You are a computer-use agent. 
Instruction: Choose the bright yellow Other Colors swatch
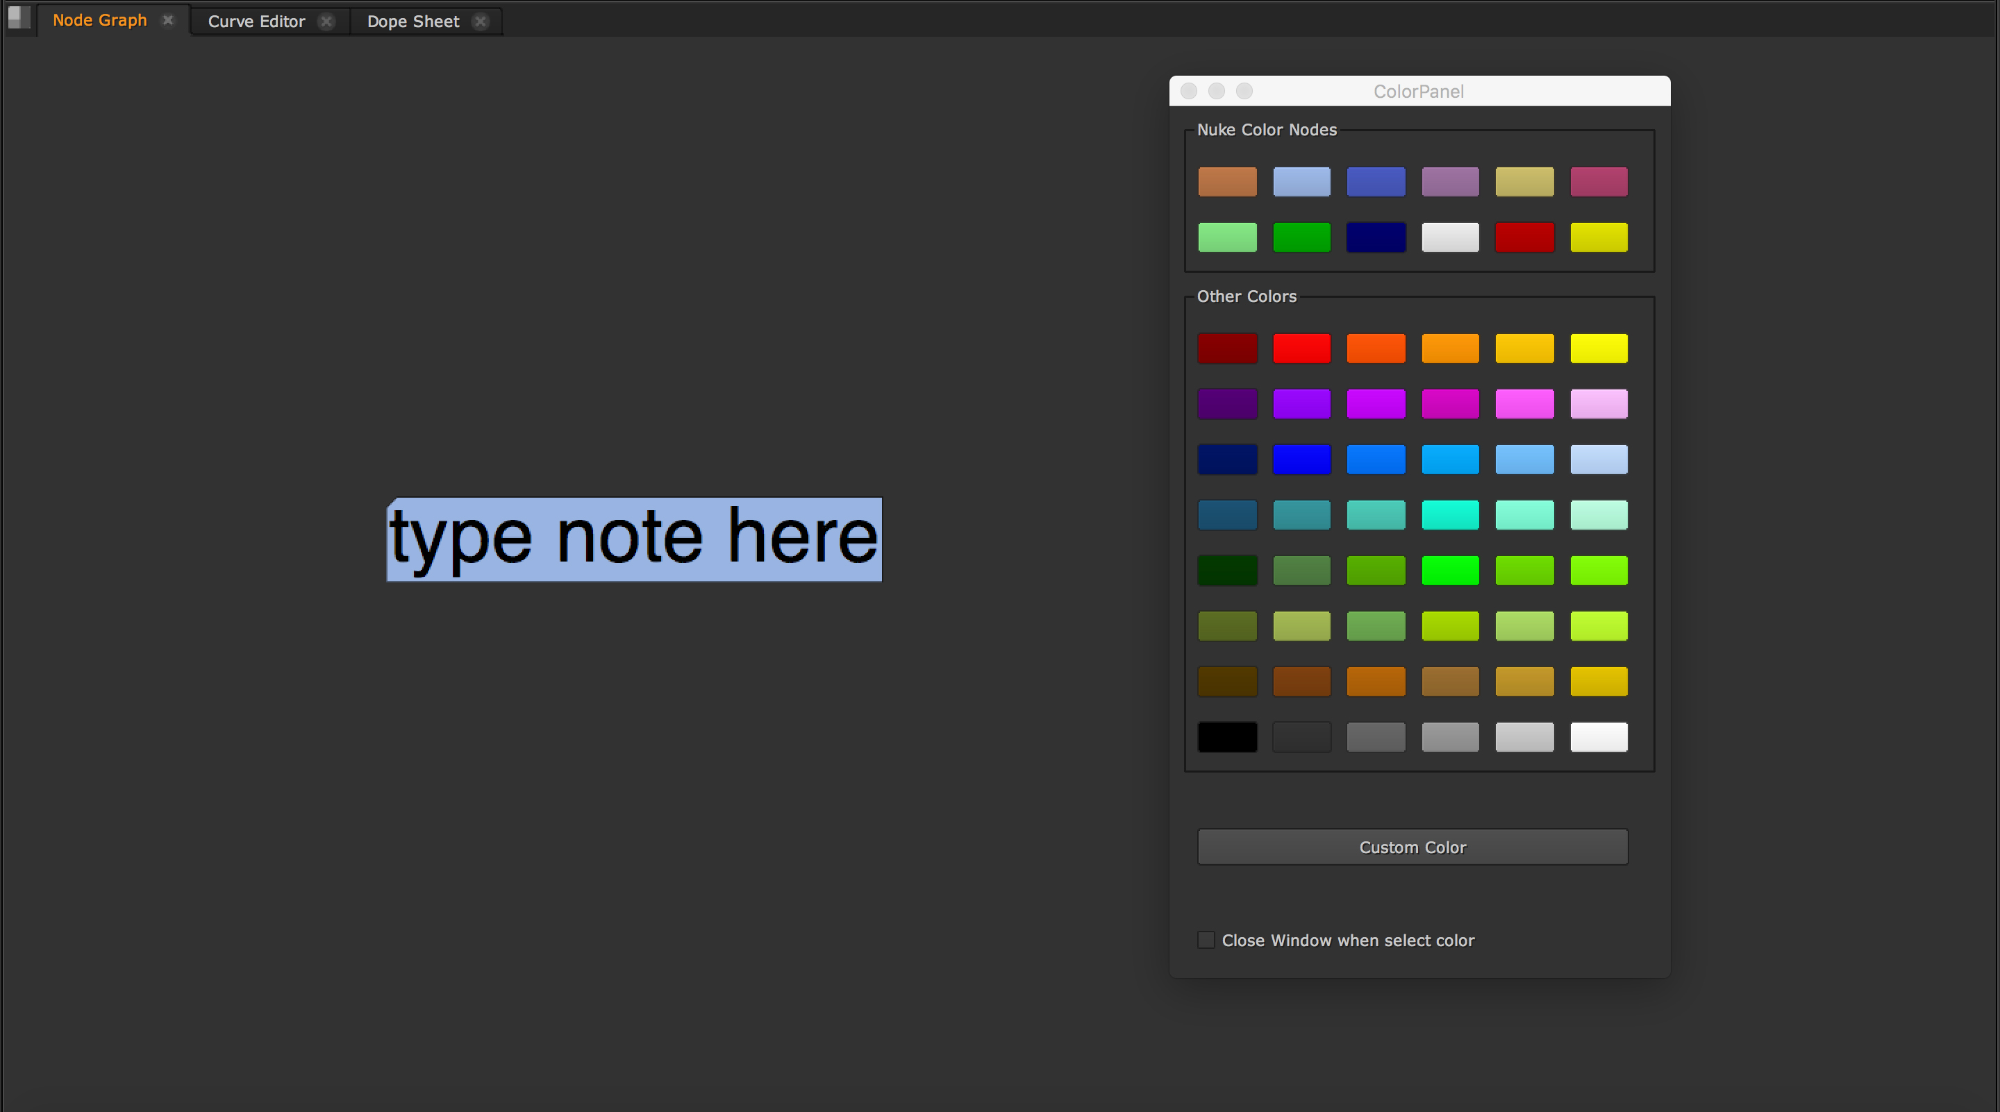coord(1599,348)
